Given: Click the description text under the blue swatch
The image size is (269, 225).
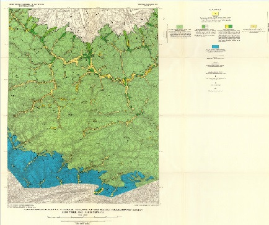Looking at the screenshot, I should (215, 51).
